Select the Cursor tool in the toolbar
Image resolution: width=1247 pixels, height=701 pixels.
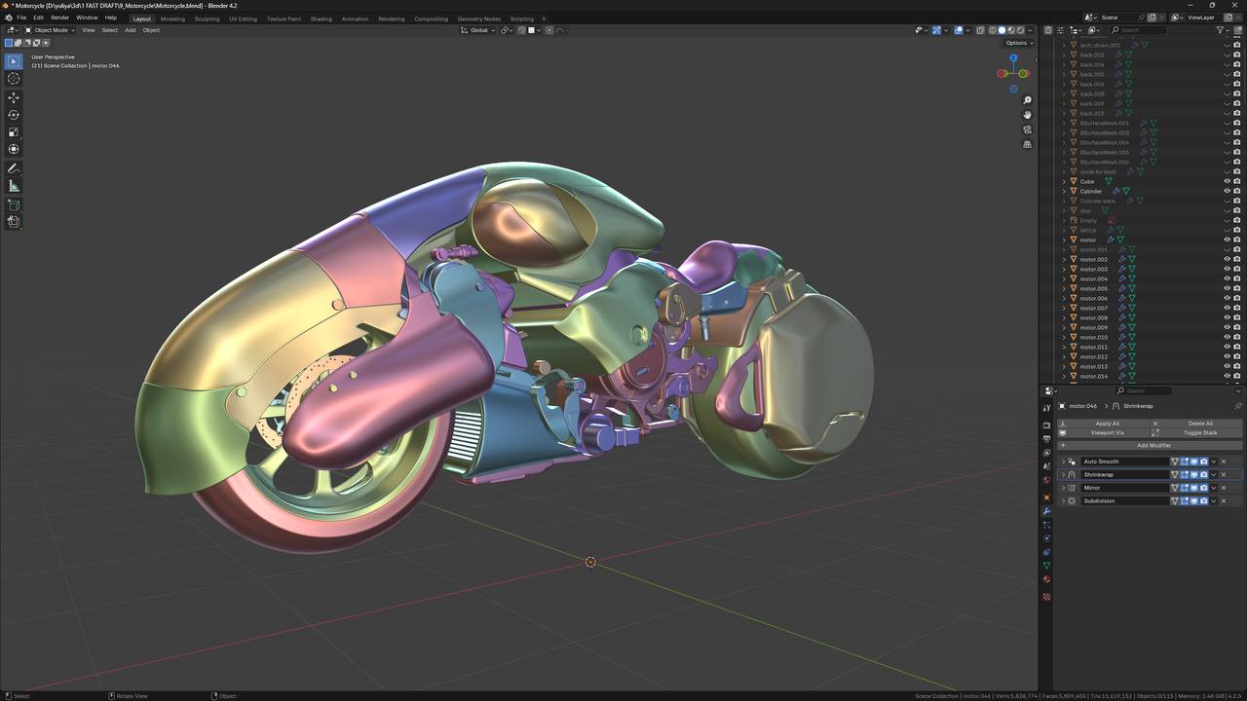tap(14, 79)
